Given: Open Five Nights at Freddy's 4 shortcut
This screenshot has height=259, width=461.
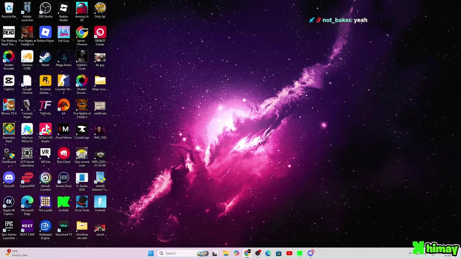Looking at the screenshot, I should click(27, 36).
